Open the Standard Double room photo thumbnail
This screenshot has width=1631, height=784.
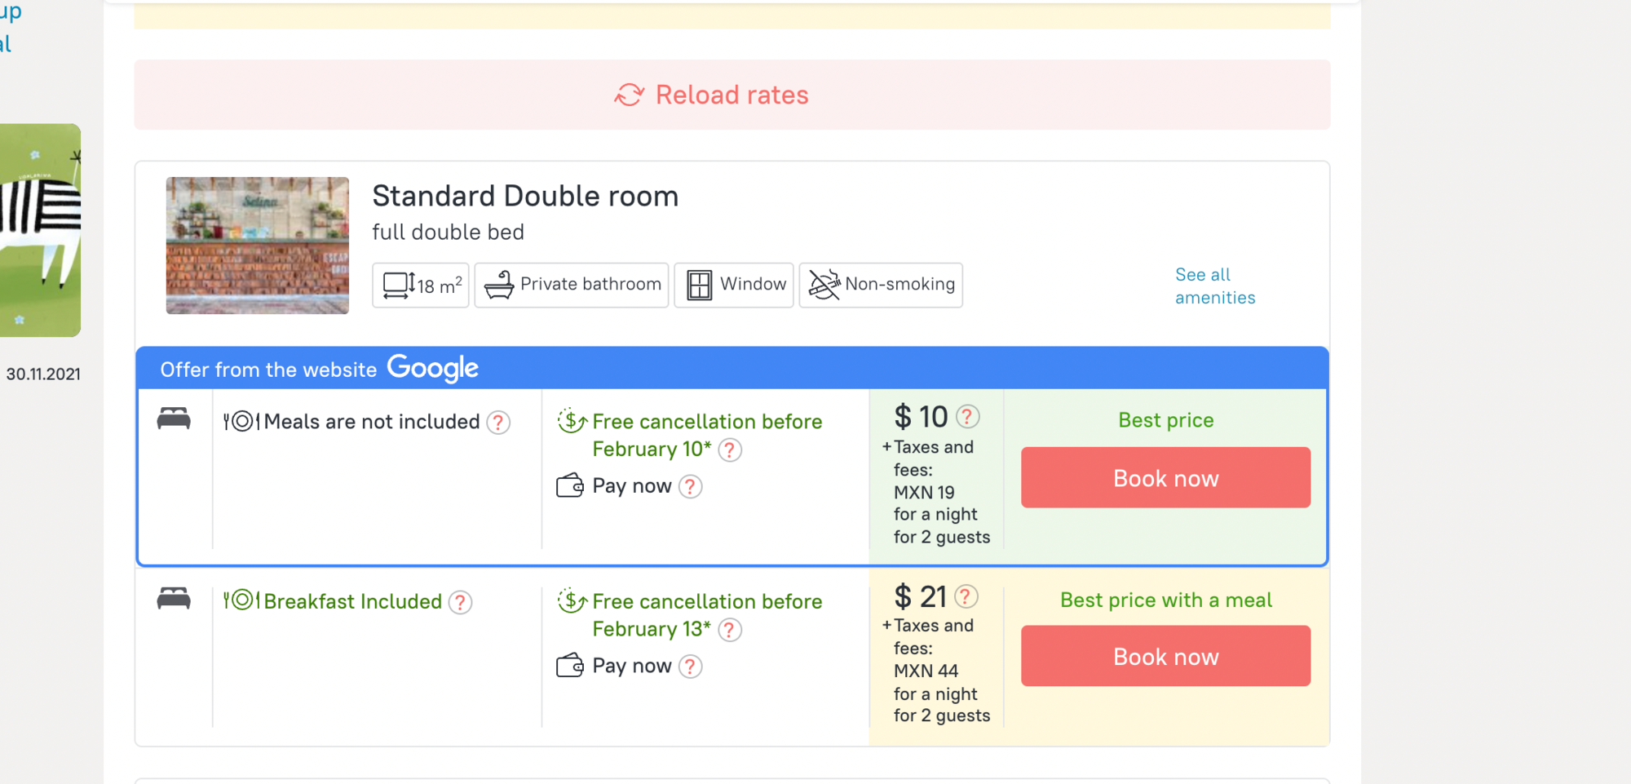(258, 246)
